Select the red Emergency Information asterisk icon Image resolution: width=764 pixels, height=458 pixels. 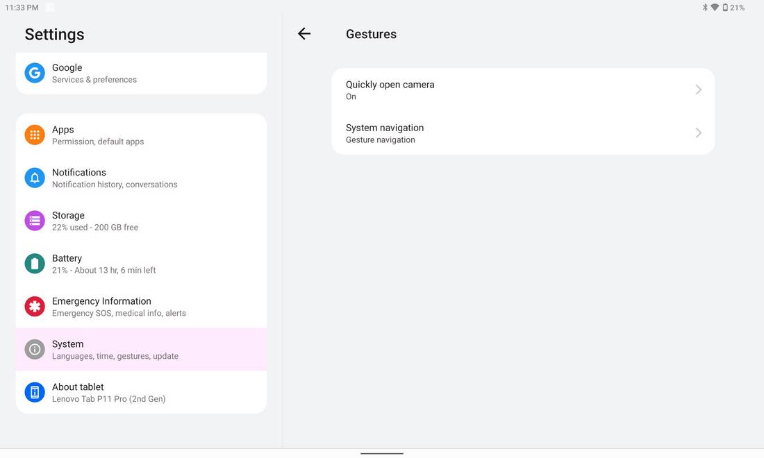[x=35, y=307]
